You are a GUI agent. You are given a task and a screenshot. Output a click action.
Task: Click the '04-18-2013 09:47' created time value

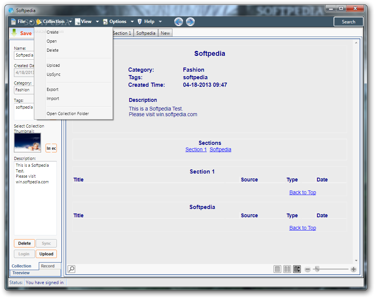pos(205,85)
